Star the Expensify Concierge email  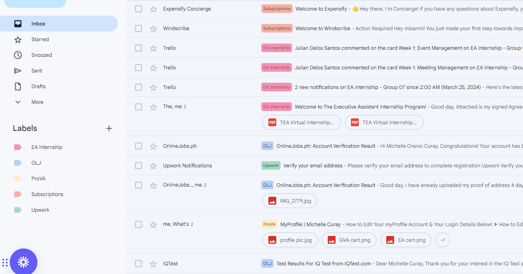pos(153,9)
